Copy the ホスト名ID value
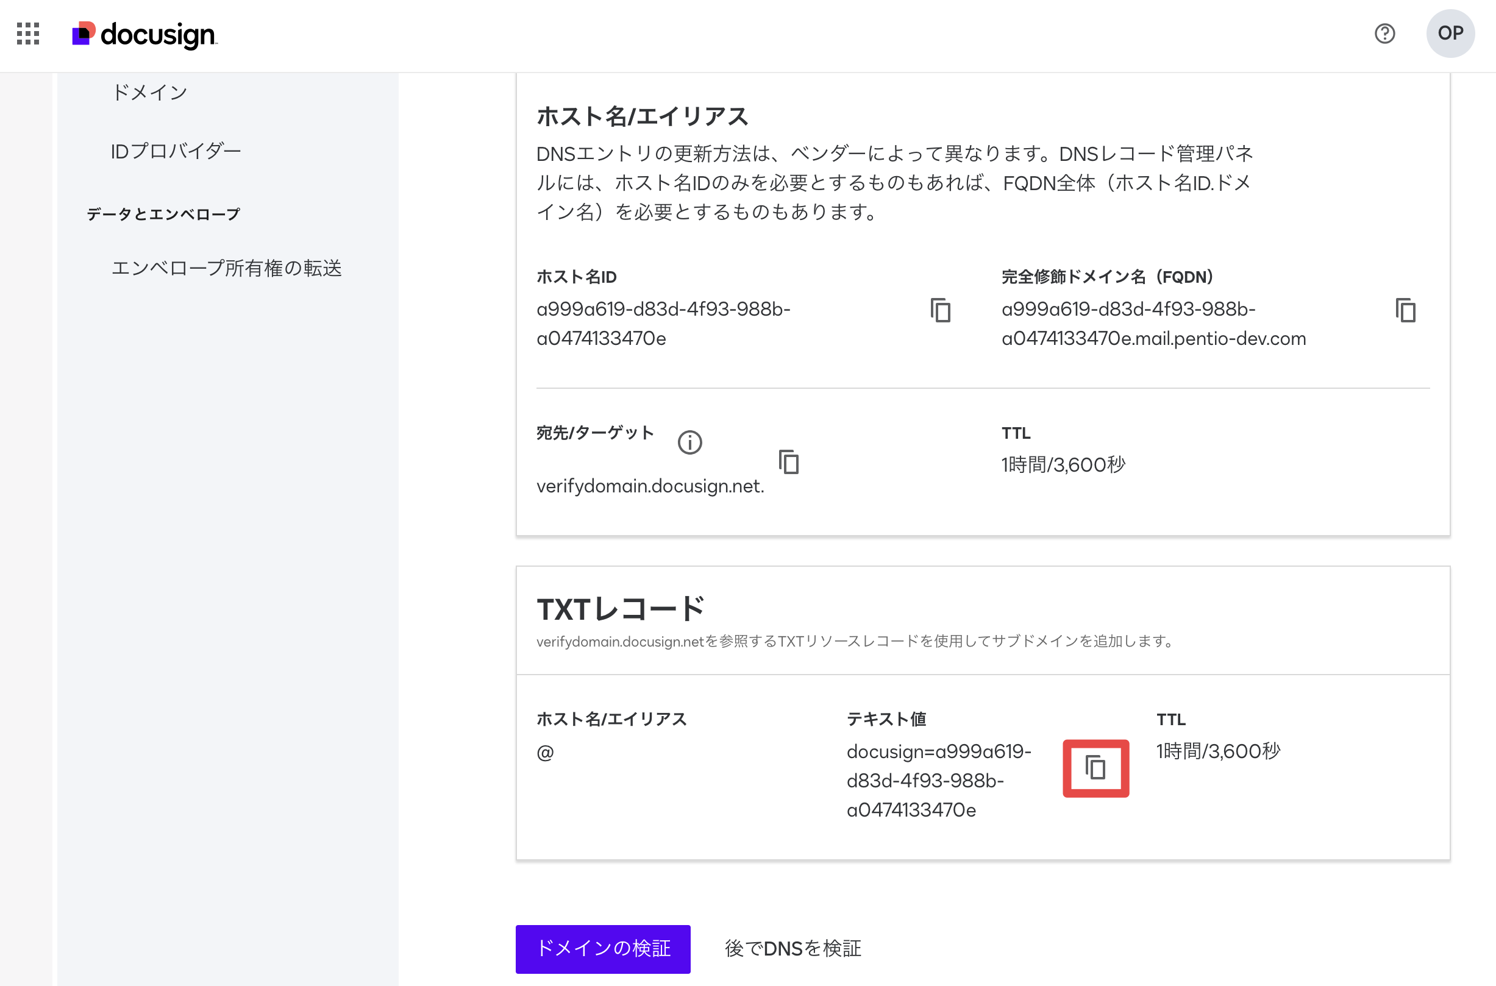The width and height of the screenshot is (1496, 986). click(941, 310)
